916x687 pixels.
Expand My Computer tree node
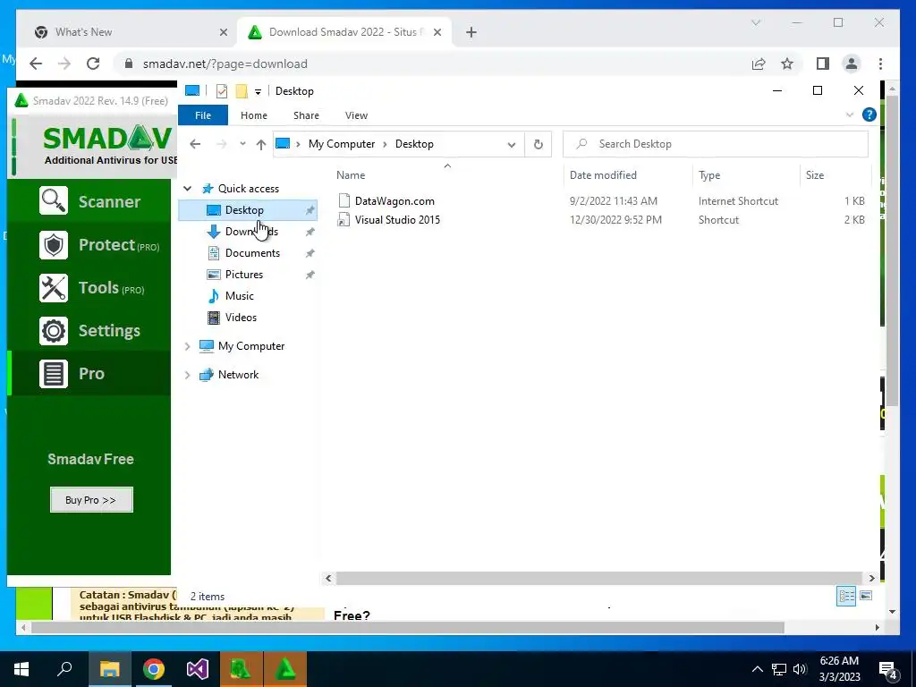[x=188, y=346]
